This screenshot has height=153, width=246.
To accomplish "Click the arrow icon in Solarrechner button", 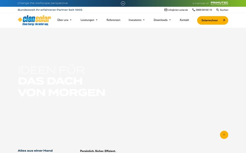I will 224,20.
